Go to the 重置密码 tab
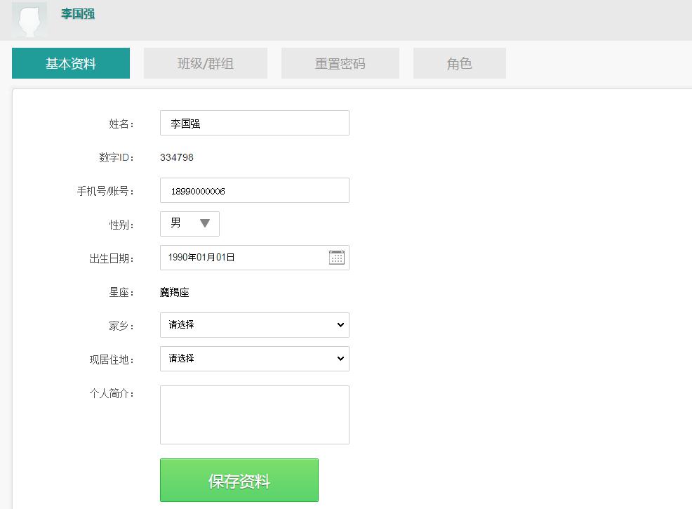692x509 pixels. click(340, 63)
